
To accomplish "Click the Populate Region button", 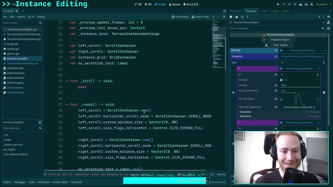I will click(278, 40).
